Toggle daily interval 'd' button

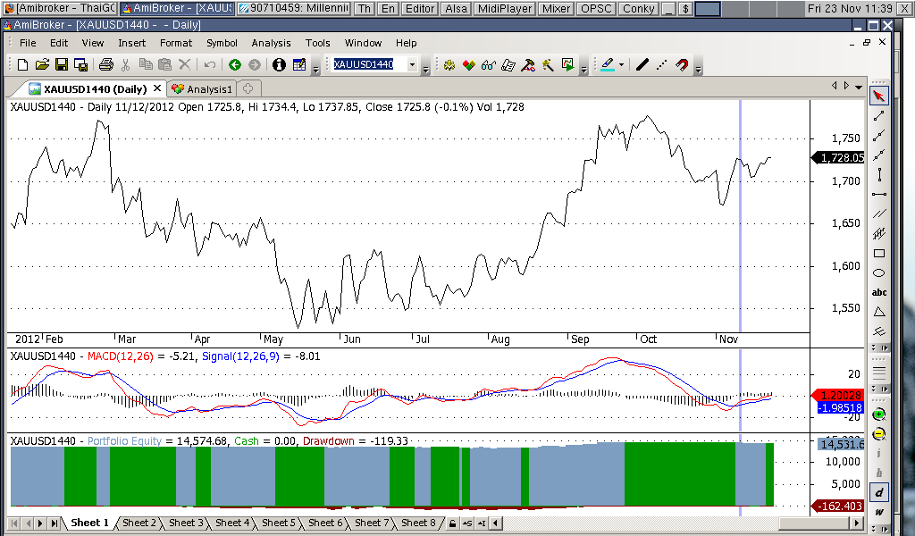(879, 493)
